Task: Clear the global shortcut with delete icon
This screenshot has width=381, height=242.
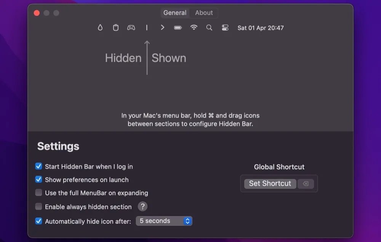Action: pyautogui.click(x=306, y=183)
